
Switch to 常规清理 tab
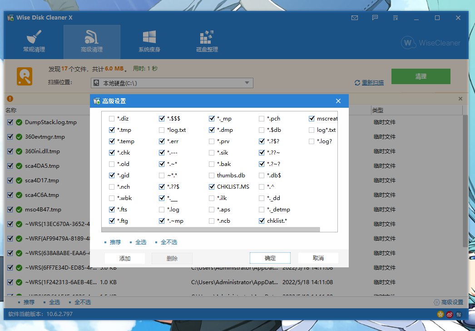point(34,41)
